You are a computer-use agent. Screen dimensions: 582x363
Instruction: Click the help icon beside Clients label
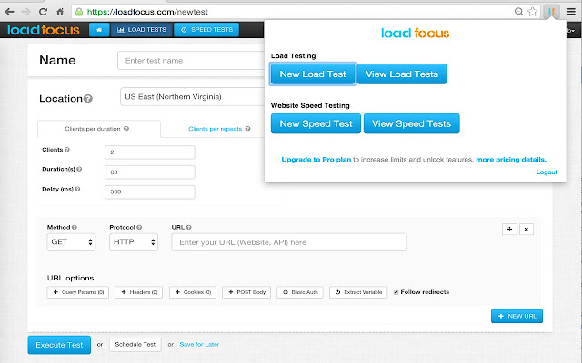pos(67,150)
